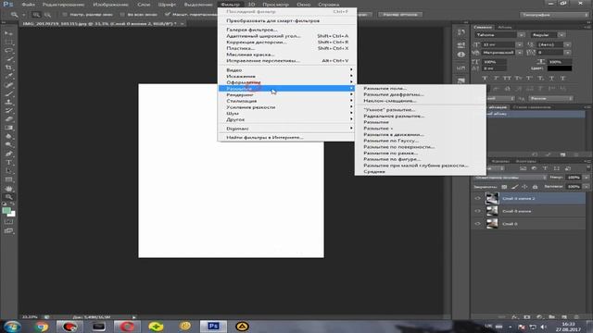
Task: Select the Rectangular Marquee tool
Action: click(8, 42)
